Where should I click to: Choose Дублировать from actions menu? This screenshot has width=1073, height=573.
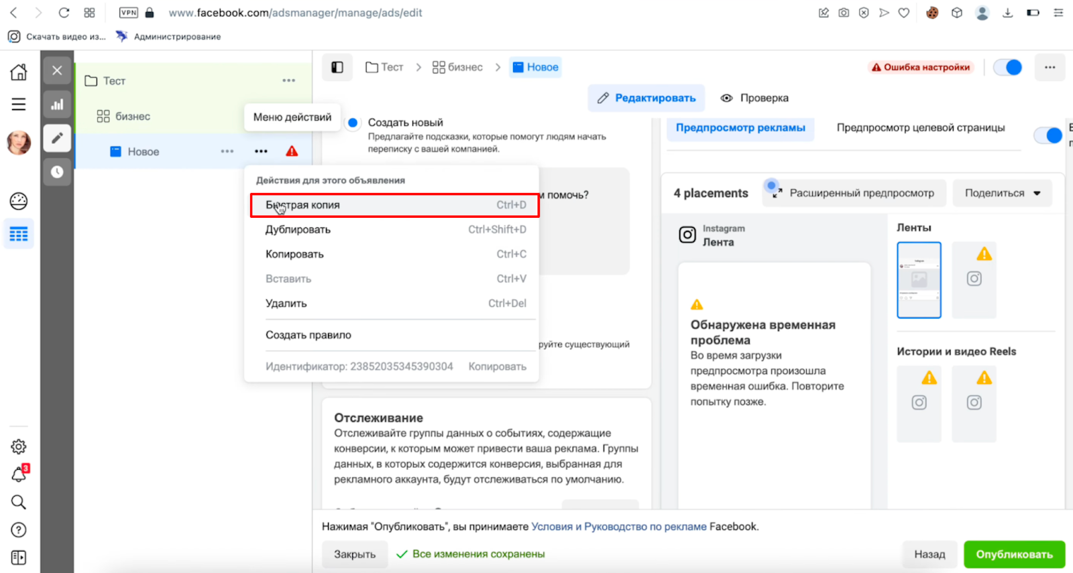[x=395, y=230]
